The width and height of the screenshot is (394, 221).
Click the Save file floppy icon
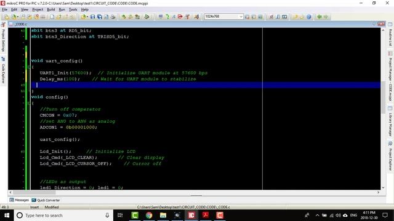tap(93, 17)
